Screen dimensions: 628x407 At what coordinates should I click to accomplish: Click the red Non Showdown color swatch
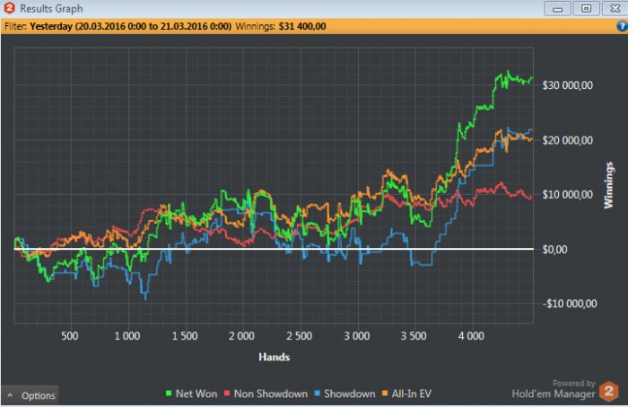pos(227,394)
